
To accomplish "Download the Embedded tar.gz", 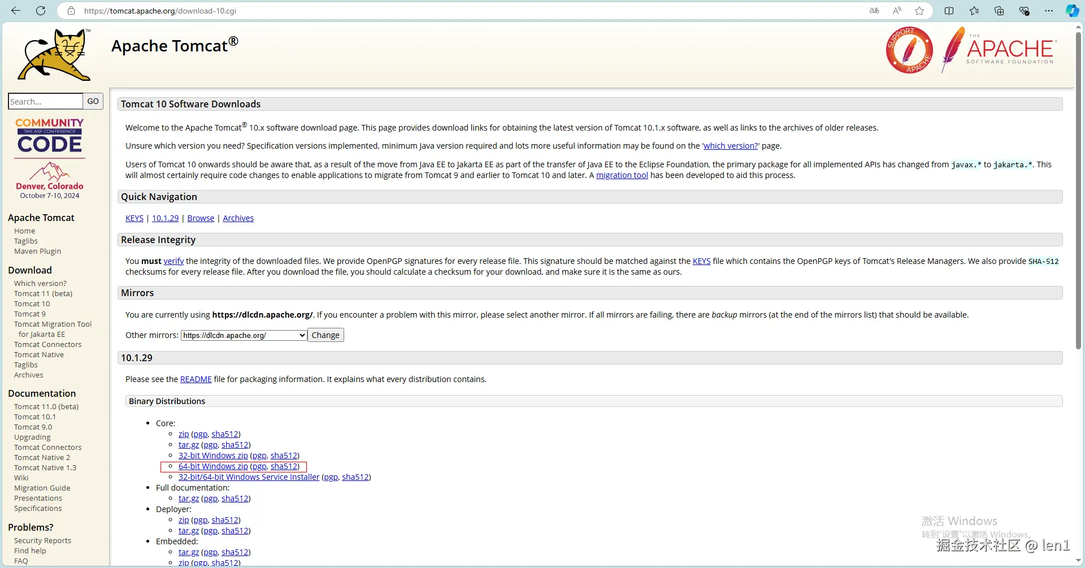I will pyautogui.click(x=189, y=552).
